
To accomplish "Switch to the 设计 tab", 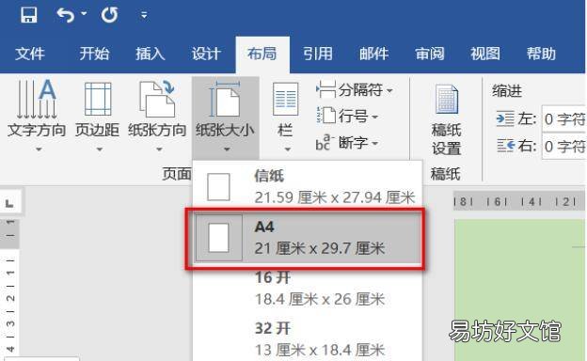I will [206, 54].
